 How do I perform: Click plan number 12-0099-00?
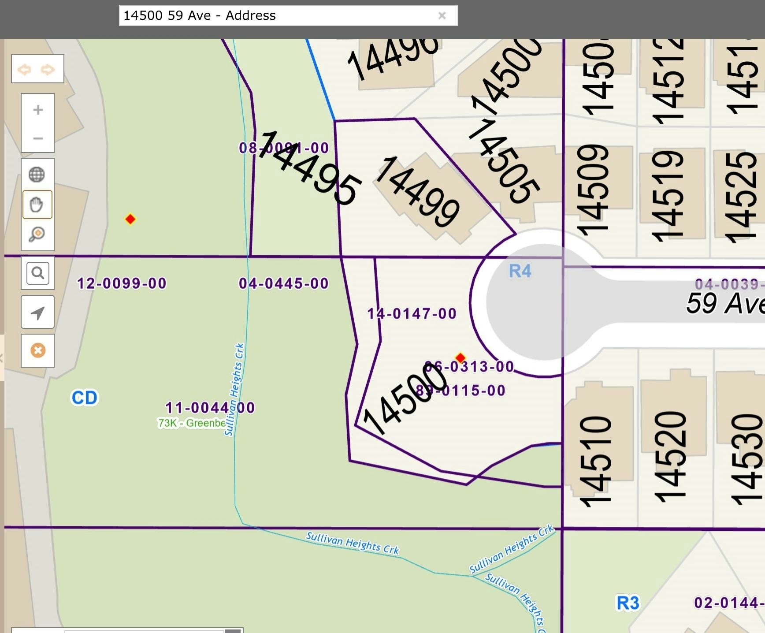click(x=122, y=283)
